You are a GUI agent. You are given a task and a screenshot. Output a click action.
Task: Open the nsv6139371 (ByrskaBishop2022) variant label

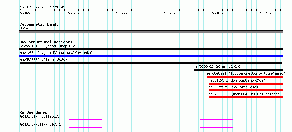[237, 80]
